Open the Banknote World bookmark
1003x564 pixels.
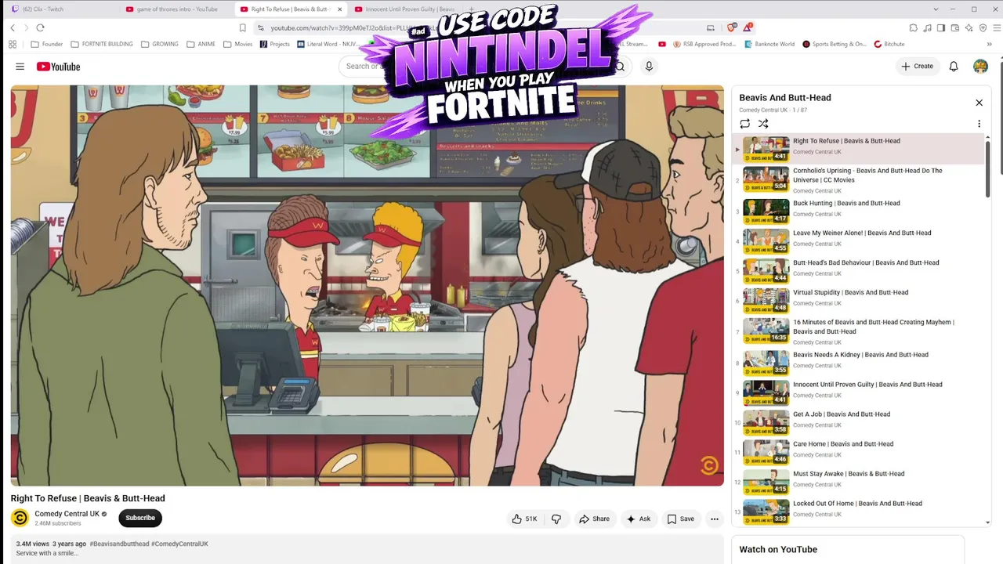point(769,45)
